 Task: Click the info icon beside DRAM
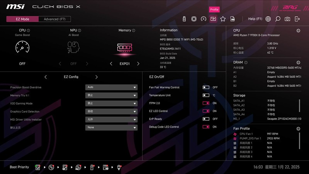[246, 63]
